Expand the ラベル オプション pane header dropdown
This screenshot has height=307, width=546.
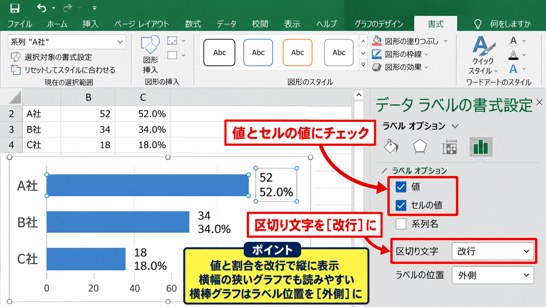[455, 126]
